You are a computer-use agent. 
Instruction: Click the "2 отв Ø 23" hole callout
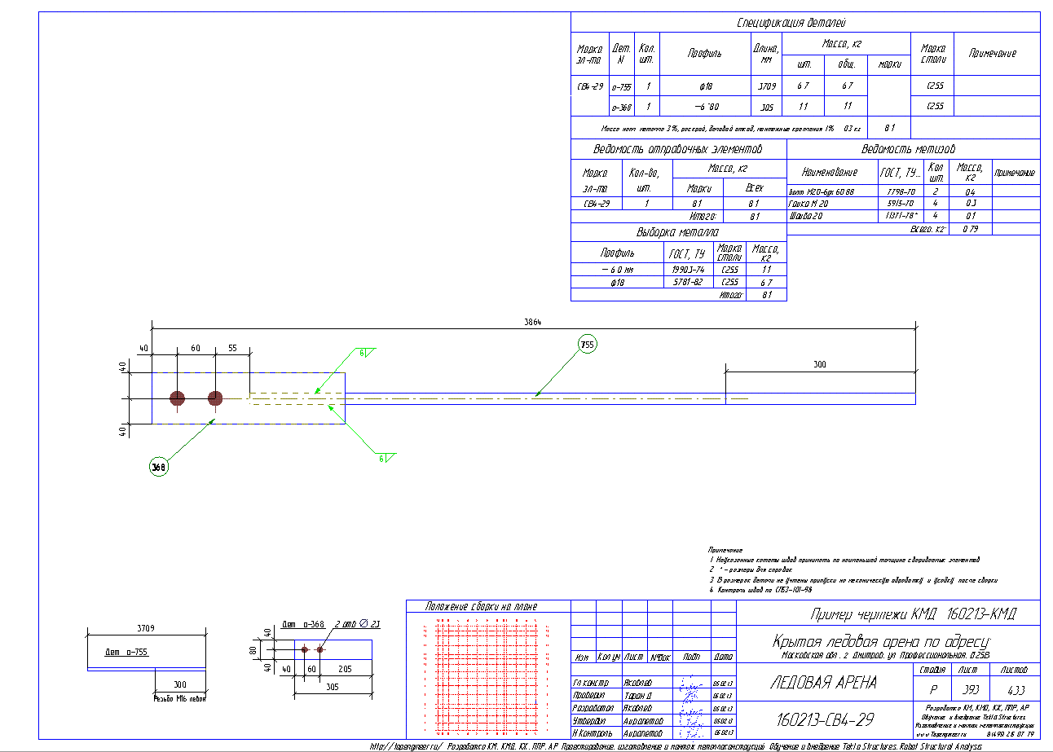click(x=358, y=625)
